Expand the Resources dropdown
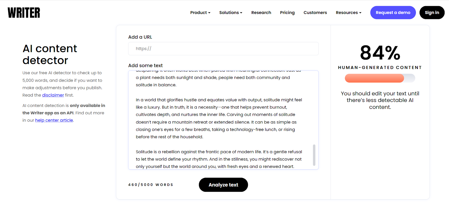Image resolution: width=449 pixels, height=204 pixels. point(348,13)
